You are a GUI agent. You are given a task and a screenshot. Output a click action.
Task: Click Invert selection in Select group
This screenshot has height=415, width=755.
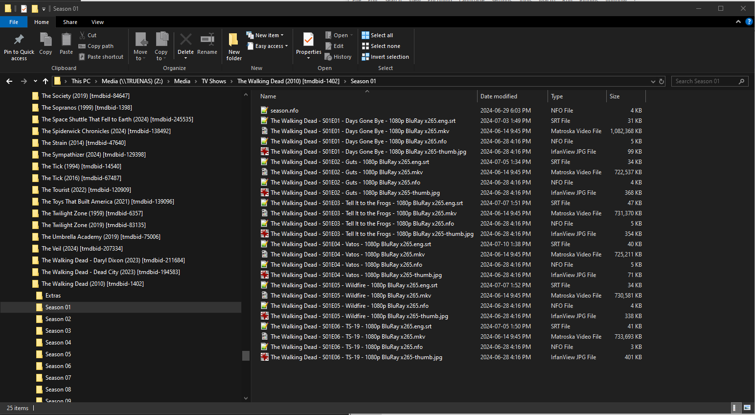point(385,57)
